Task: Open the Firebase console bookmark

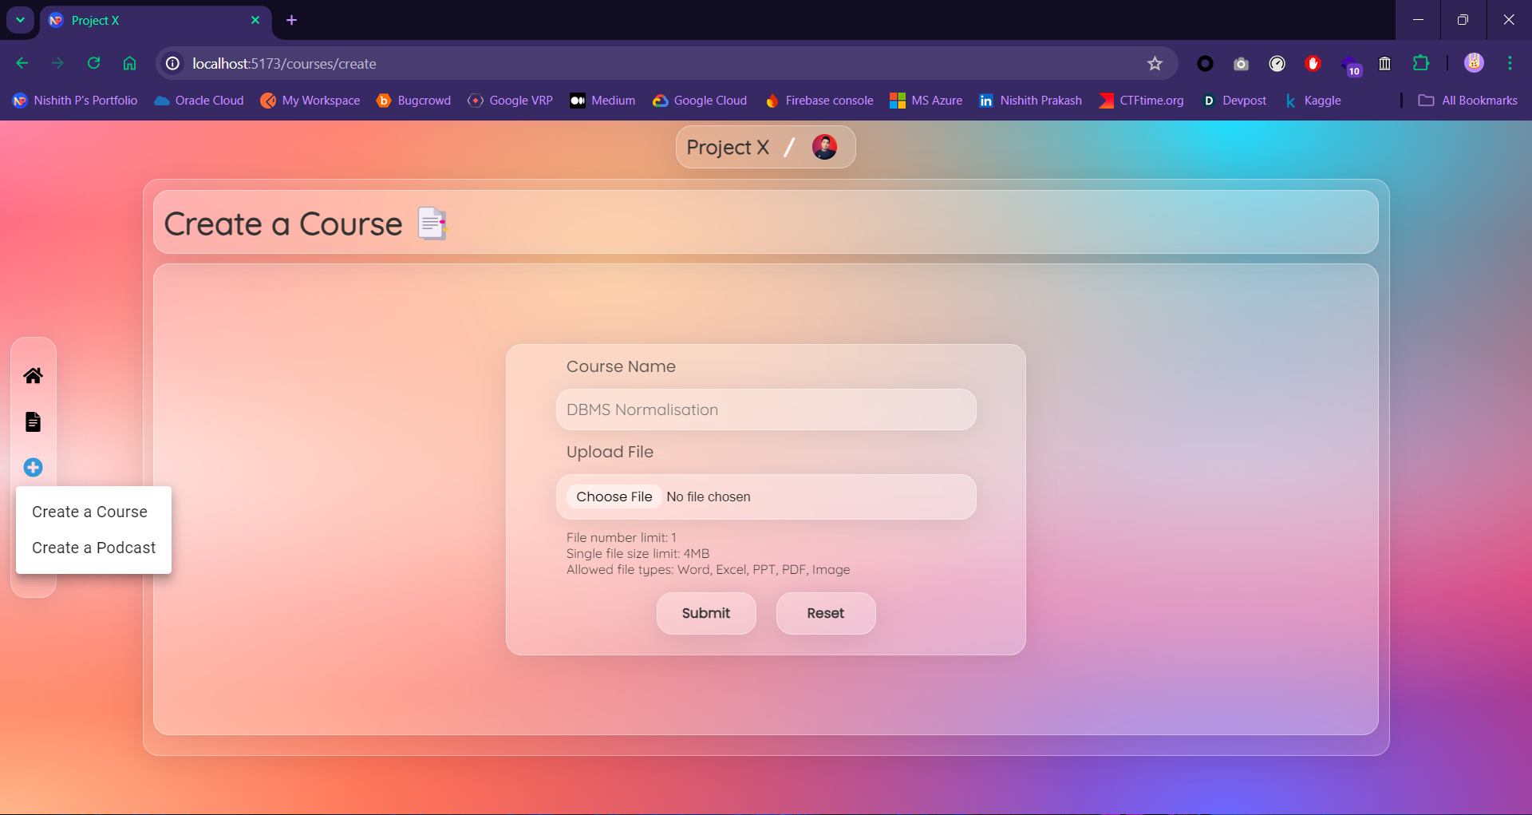Action: click(x=819, y=101)
